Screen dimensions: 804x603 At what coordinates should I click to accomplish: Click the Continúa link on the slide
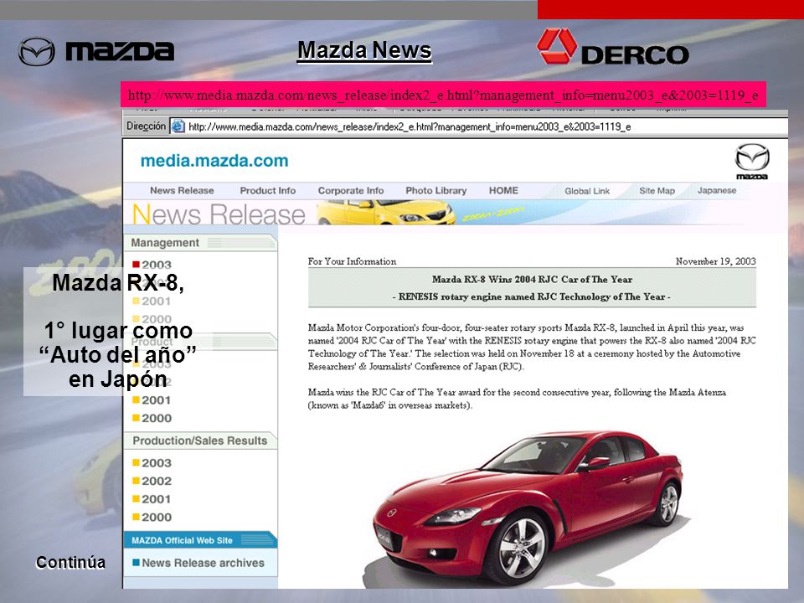pyautogui.click(x=70, y=563)
